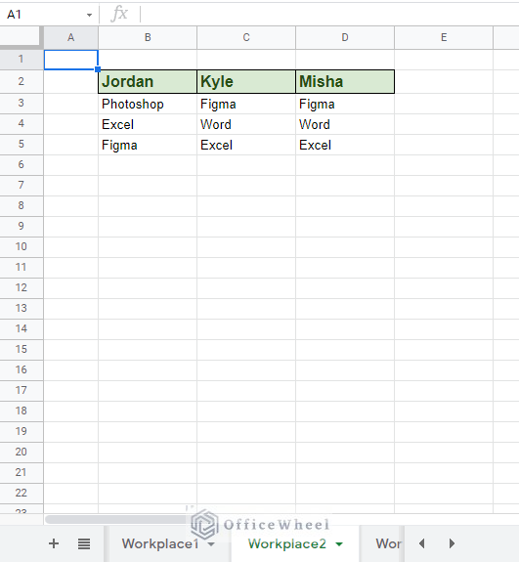The width and height of the screenshot is (519, 562).
Task: Click the Jordan header cell
Action: tap(148, 82)
